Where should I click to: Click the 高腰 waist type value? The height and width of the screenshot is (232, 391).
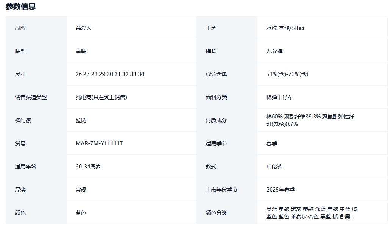(81, 51)
